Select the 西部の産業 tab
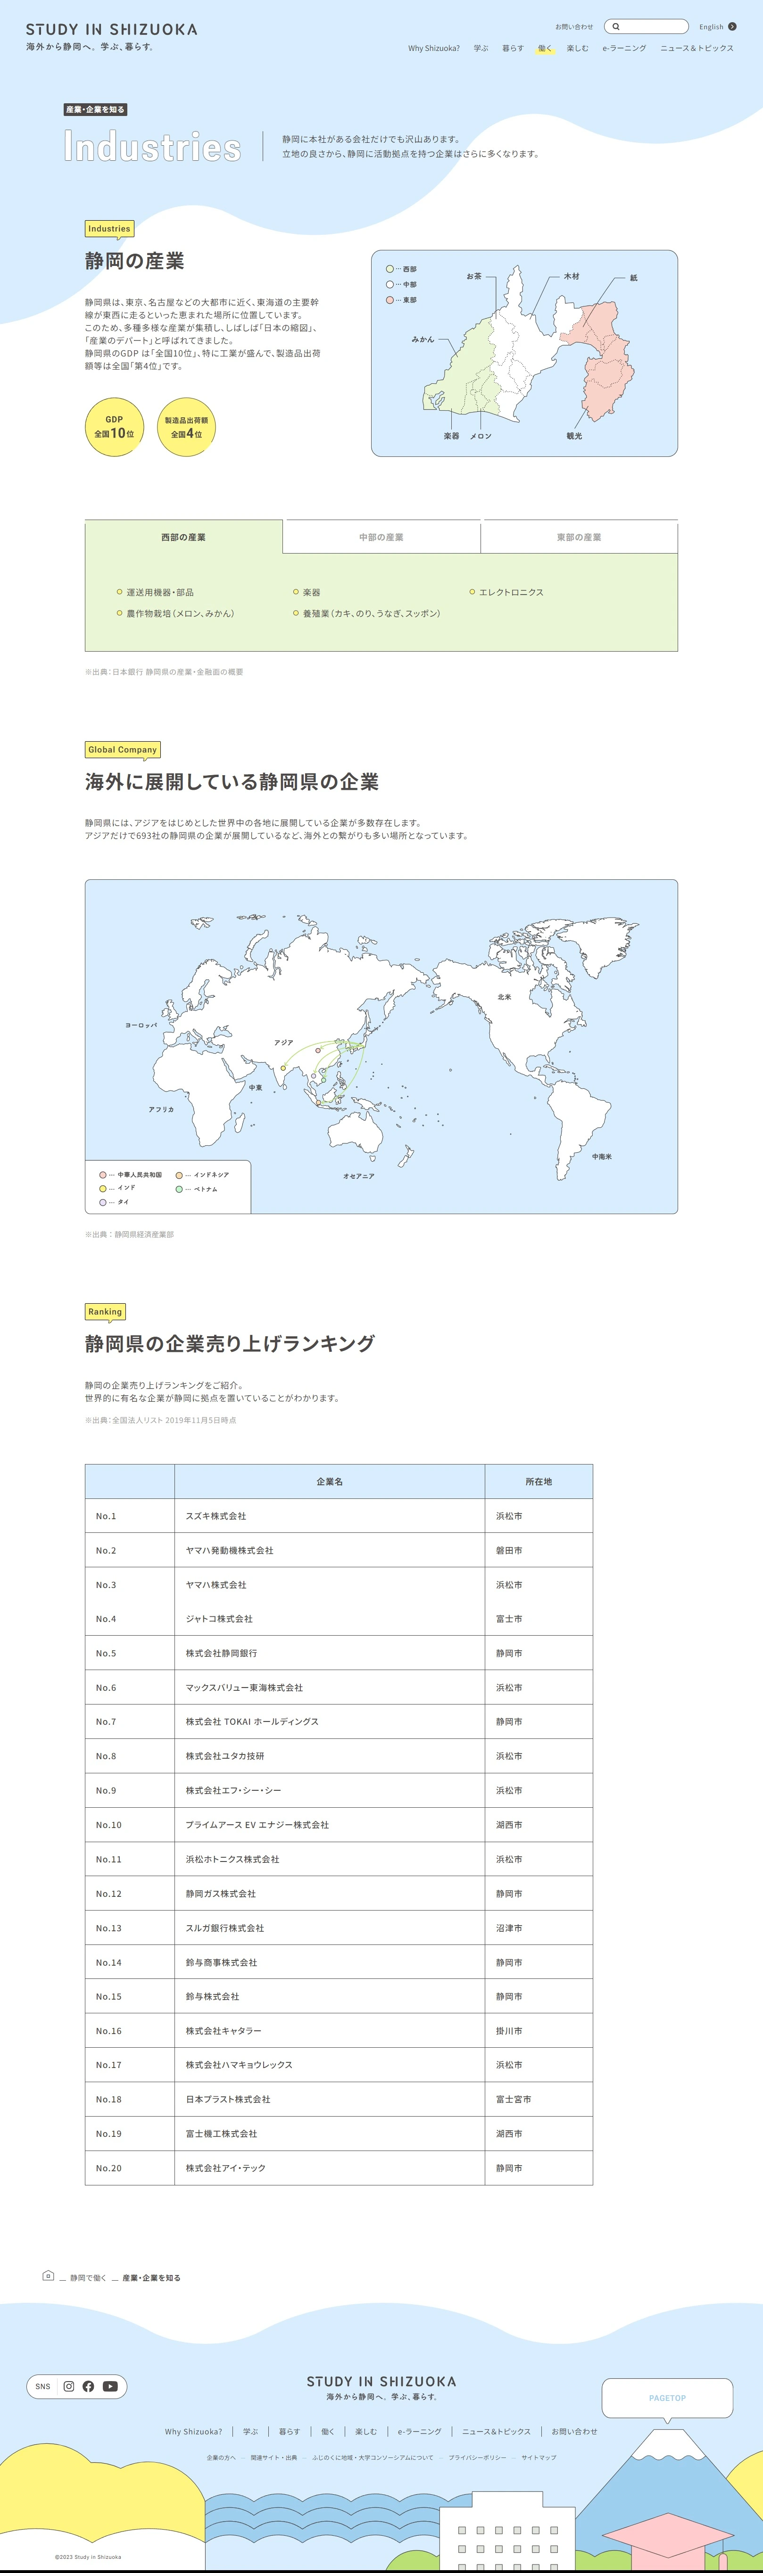Image resolution: width=763 pixels, height=2573 pixels. [x=184, y=538]
